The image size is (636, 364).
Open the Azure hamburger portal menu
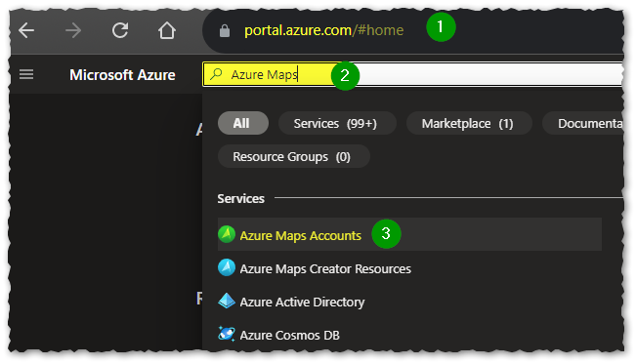[26, 74]
